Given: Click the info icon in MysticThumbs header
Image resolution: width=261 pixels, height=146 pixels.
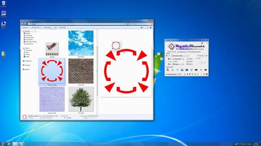Looking at the screenshot, I should coord(202,43).
